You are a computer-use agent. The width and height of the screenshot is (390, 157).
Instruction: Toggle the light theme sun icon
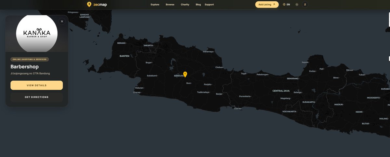pos(297,5)
